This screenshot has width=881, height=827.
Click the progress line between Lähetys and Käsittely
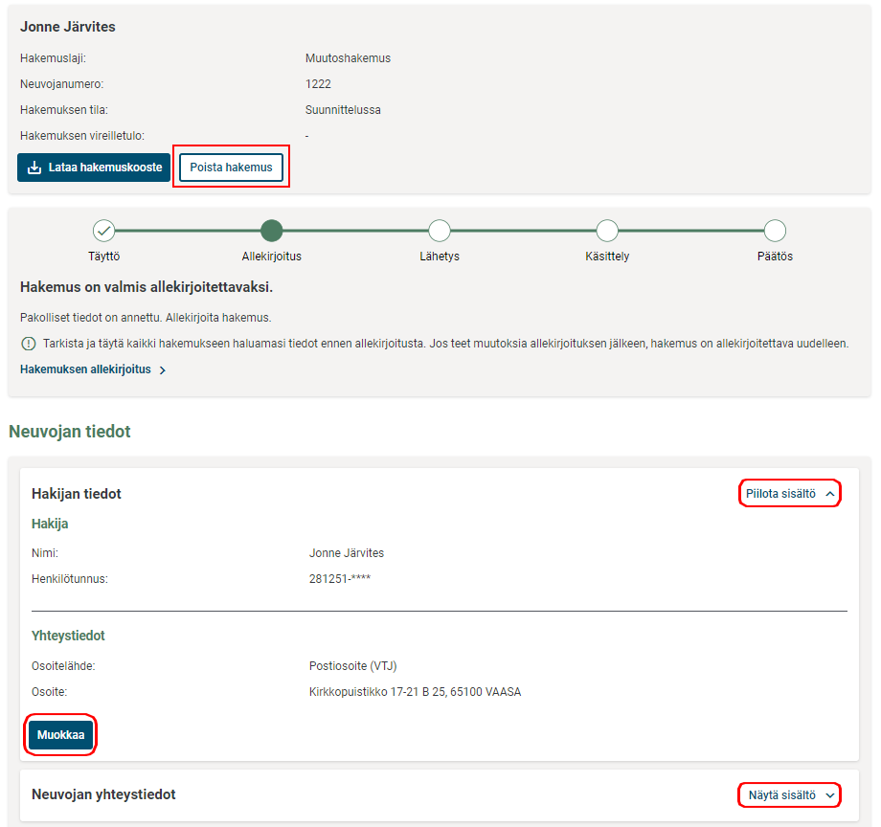point(523,231)
